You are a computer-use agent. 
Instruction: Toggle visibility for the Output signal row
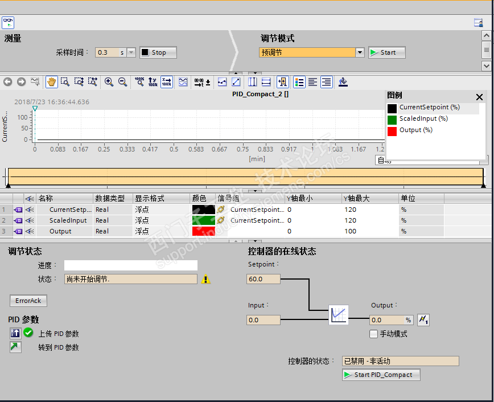click(30, 231)
